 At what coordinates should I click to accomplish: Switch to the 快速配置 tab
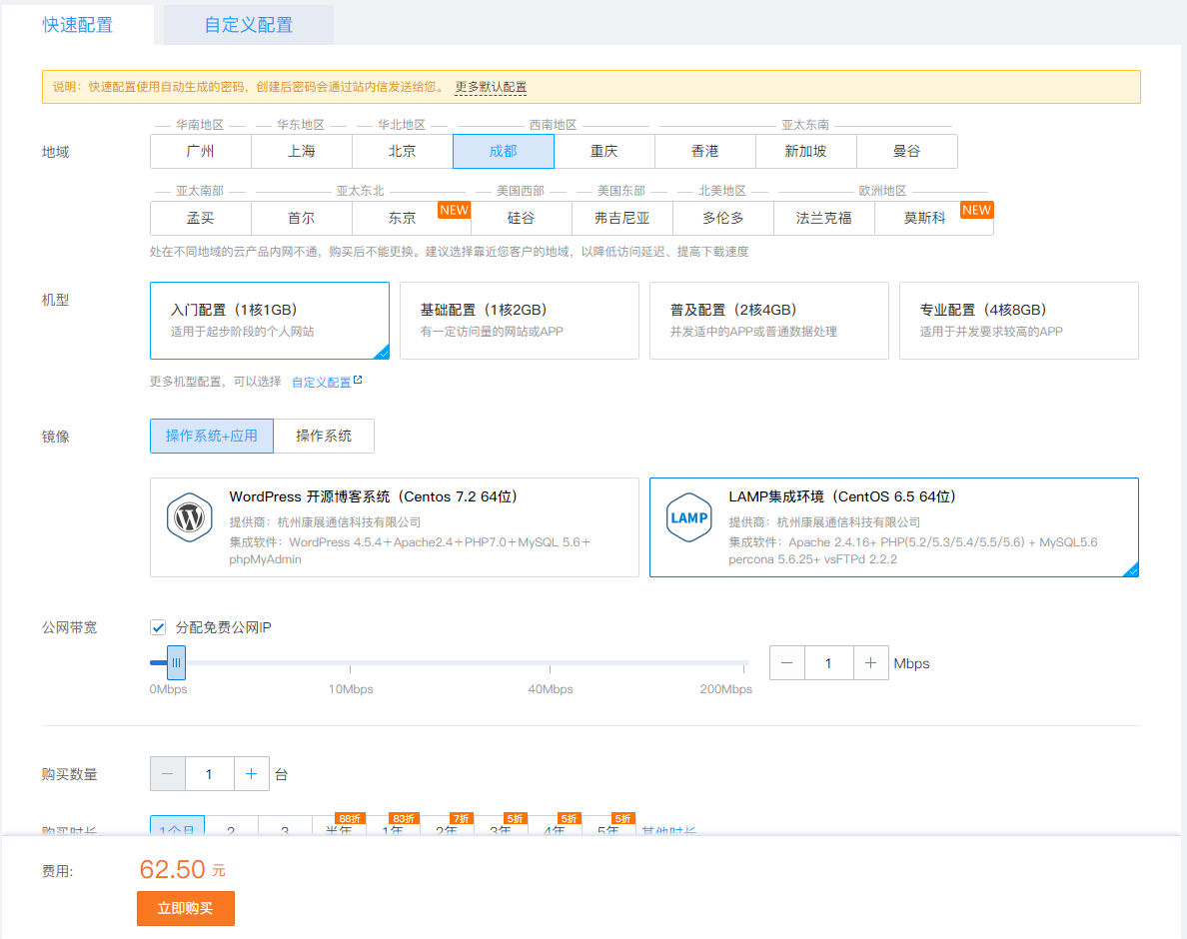tap(78, 25)
